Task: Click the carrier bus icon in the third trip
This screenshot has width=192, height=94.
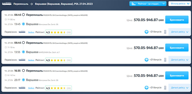Action: click(x=22, y=88)
